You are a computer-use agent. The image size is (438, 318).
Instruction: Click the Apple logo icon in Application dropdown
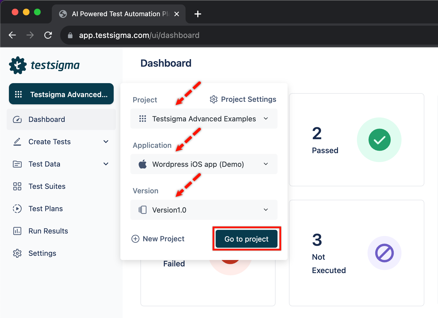143,164
